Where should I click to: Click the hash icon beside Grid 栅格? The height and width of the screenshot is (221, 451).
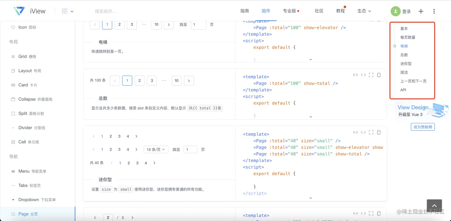tap(13, 56)
